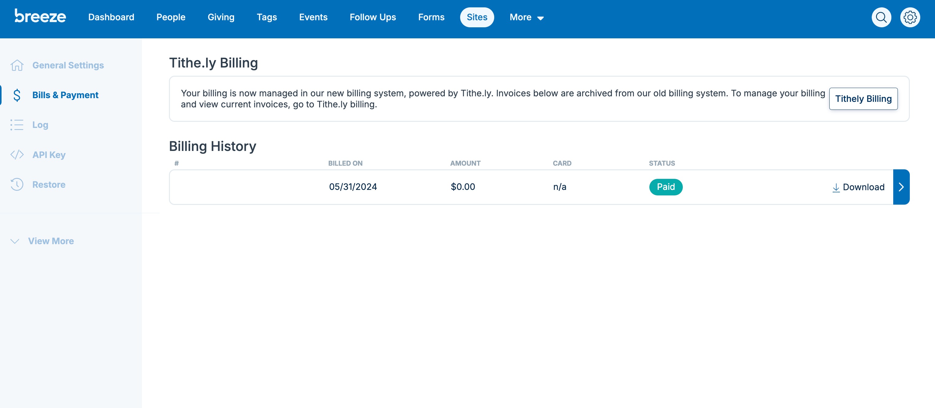Select the Sites navigation item
Viewport: 935px width, 408px height.
[477, 17]
